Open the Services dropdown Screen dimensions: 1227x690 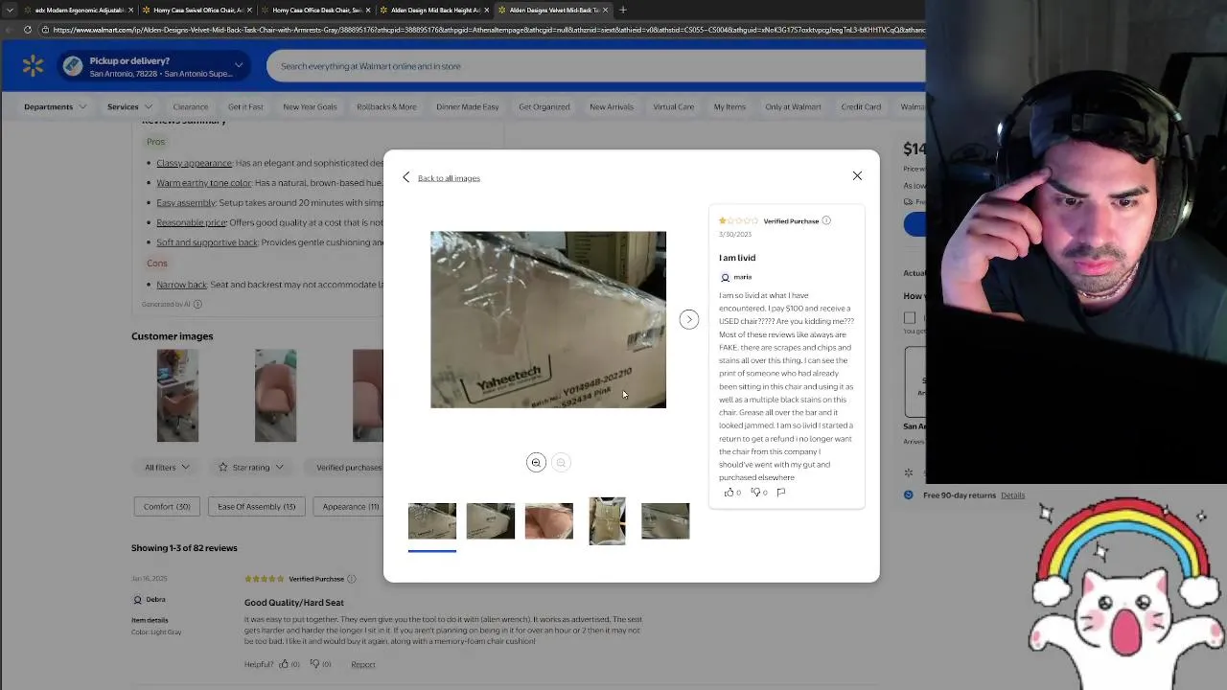[x=129, y=106]
